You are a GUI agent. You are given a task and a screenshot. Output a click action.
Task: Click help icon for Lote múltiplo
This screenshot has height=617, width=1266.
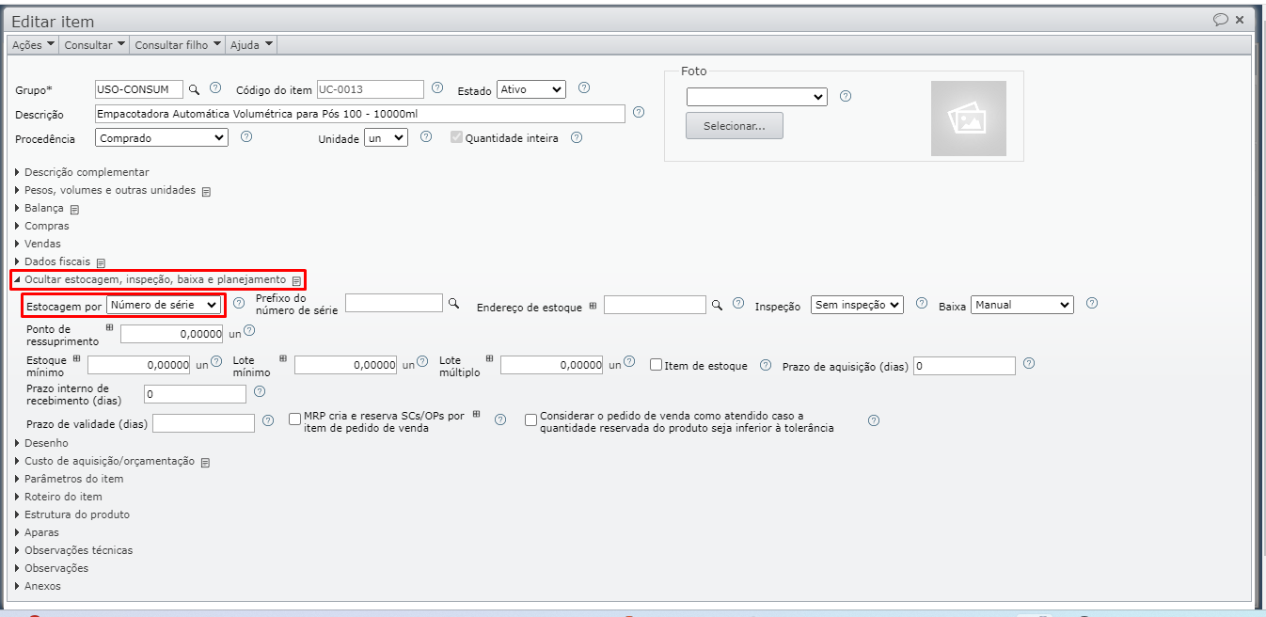pyautogui.click(x=629, y=361)
